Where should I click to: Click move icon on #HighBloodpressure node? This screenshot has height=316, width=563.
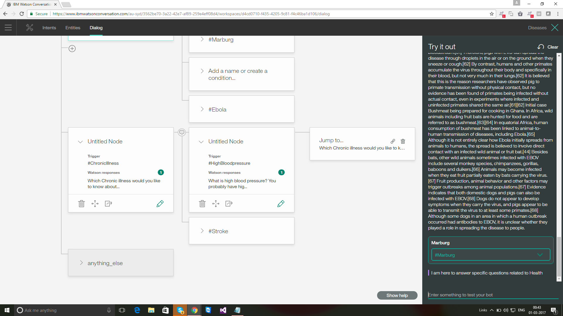(x=216, y=204)
